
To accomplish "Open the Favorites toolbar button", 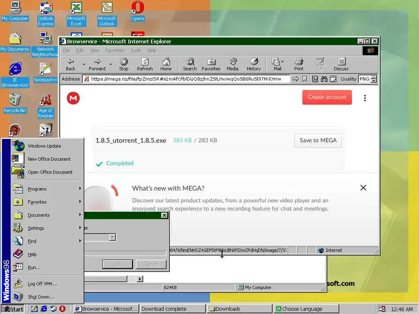I will coord(211,64).
